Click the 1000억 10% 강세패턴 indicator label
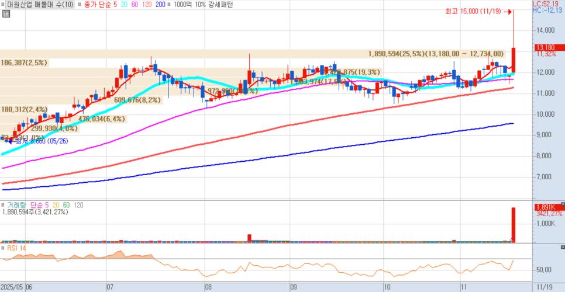The image size is (565, 292). coord(203,5)
